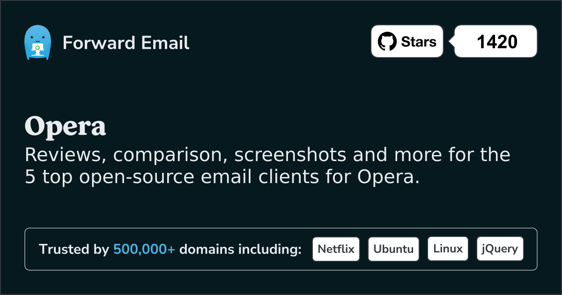The image size is (562, 295).
Task: Select the Netflix badge
Action: [336, 249]
